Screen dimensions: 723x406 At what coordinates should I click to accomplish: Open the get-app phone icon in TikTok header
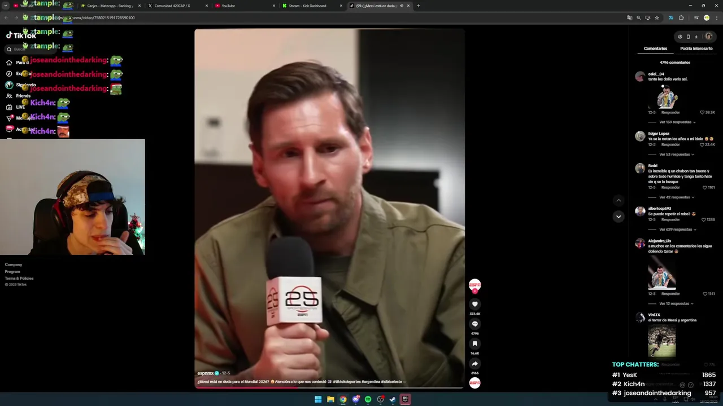[688, 37]
